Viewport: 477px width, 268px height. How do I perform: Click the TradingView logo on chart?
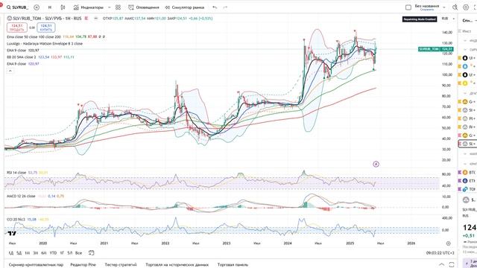coord(12,233)
